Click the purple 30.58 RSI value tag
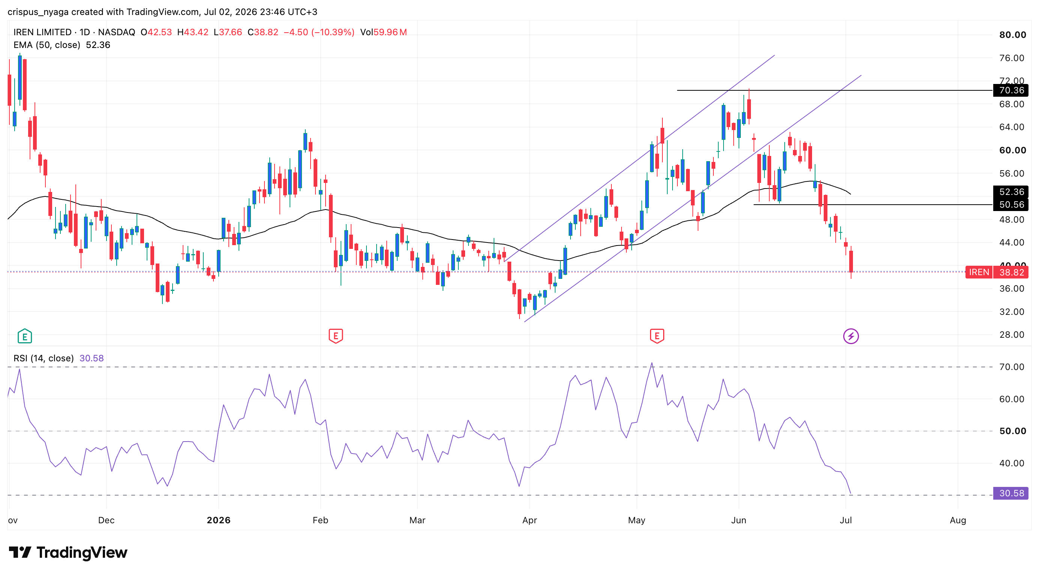1039x575 pixels. coord(1011,493)
